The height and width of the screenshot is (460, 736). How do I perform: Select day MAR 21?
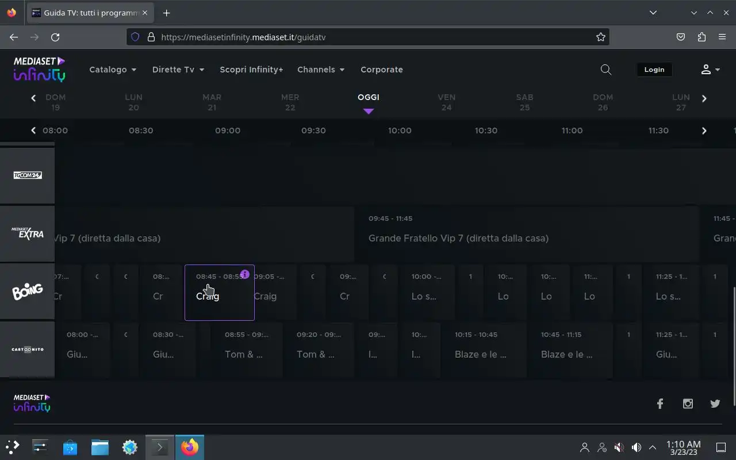point(212,102)
